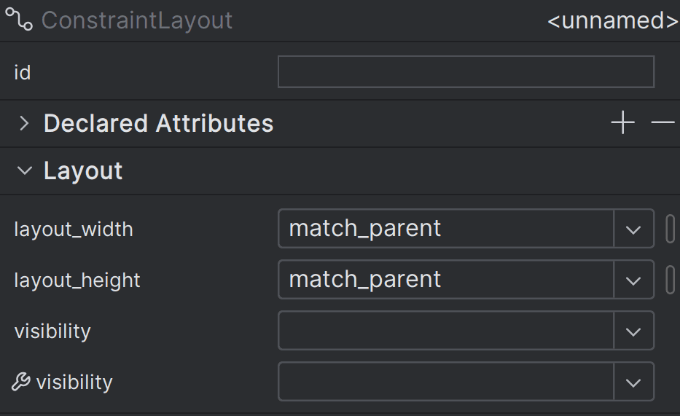
Task: Click the wrench icon beside tools visibility
Action: tap(21, 382)
